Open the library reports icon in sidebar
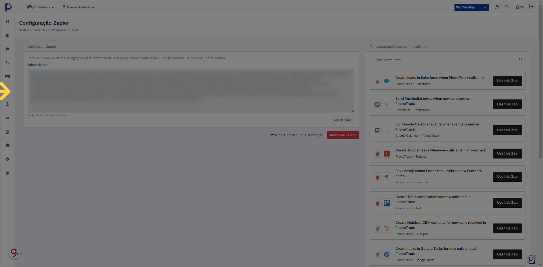The height and width of the screenshot is (267, 543). click(8, 132)
